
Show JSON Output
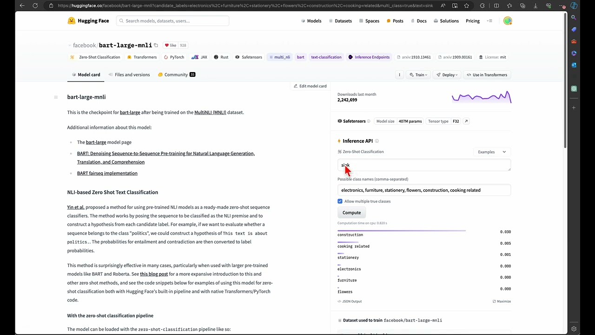click(350, 301)
